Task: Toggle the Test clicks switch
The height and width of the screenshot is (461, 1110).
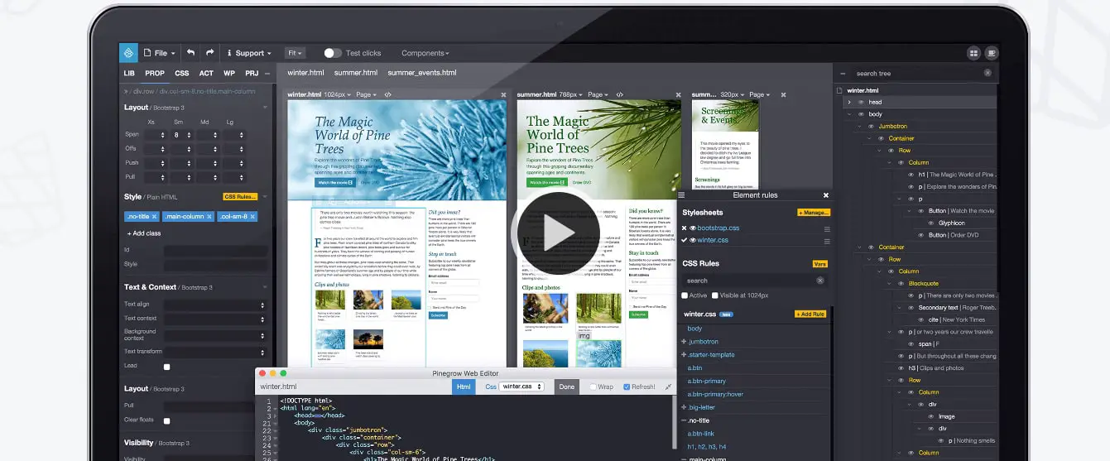Action: click(332, 53)
